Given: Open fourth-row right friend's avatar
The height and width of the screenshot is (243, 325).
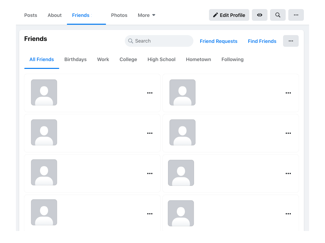Looking at the screenshot, I should pyautogui.click(x=181, y=213).
